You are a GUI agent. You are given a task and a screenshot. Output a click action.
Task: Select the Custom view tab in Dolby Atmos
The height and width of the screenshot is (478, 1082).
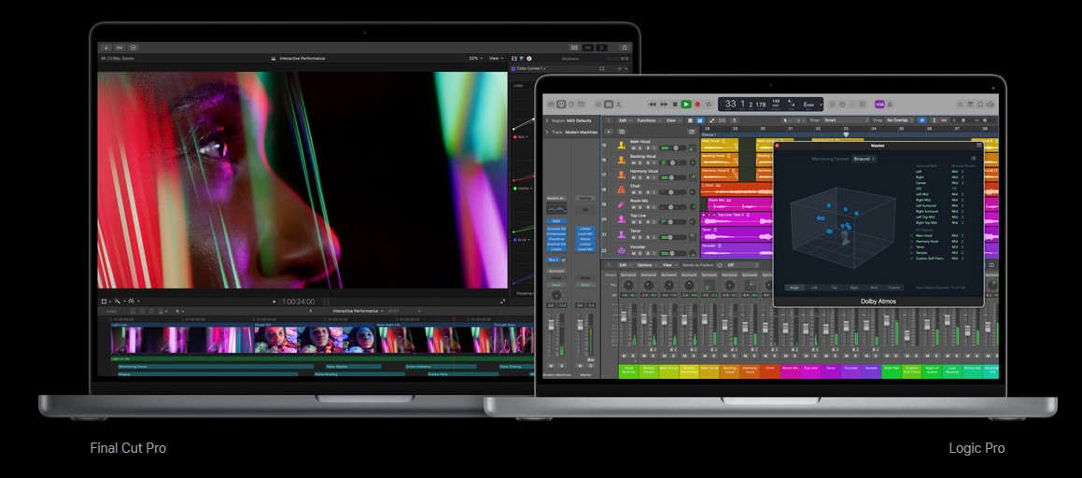(x=893, y=288)
